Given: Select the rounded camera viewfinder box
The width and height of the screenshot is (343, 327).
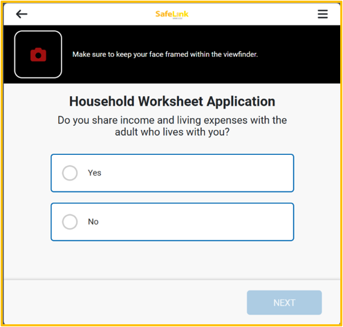Looking at the screenshot, I should pyautogui.click(x=38, y=55).
